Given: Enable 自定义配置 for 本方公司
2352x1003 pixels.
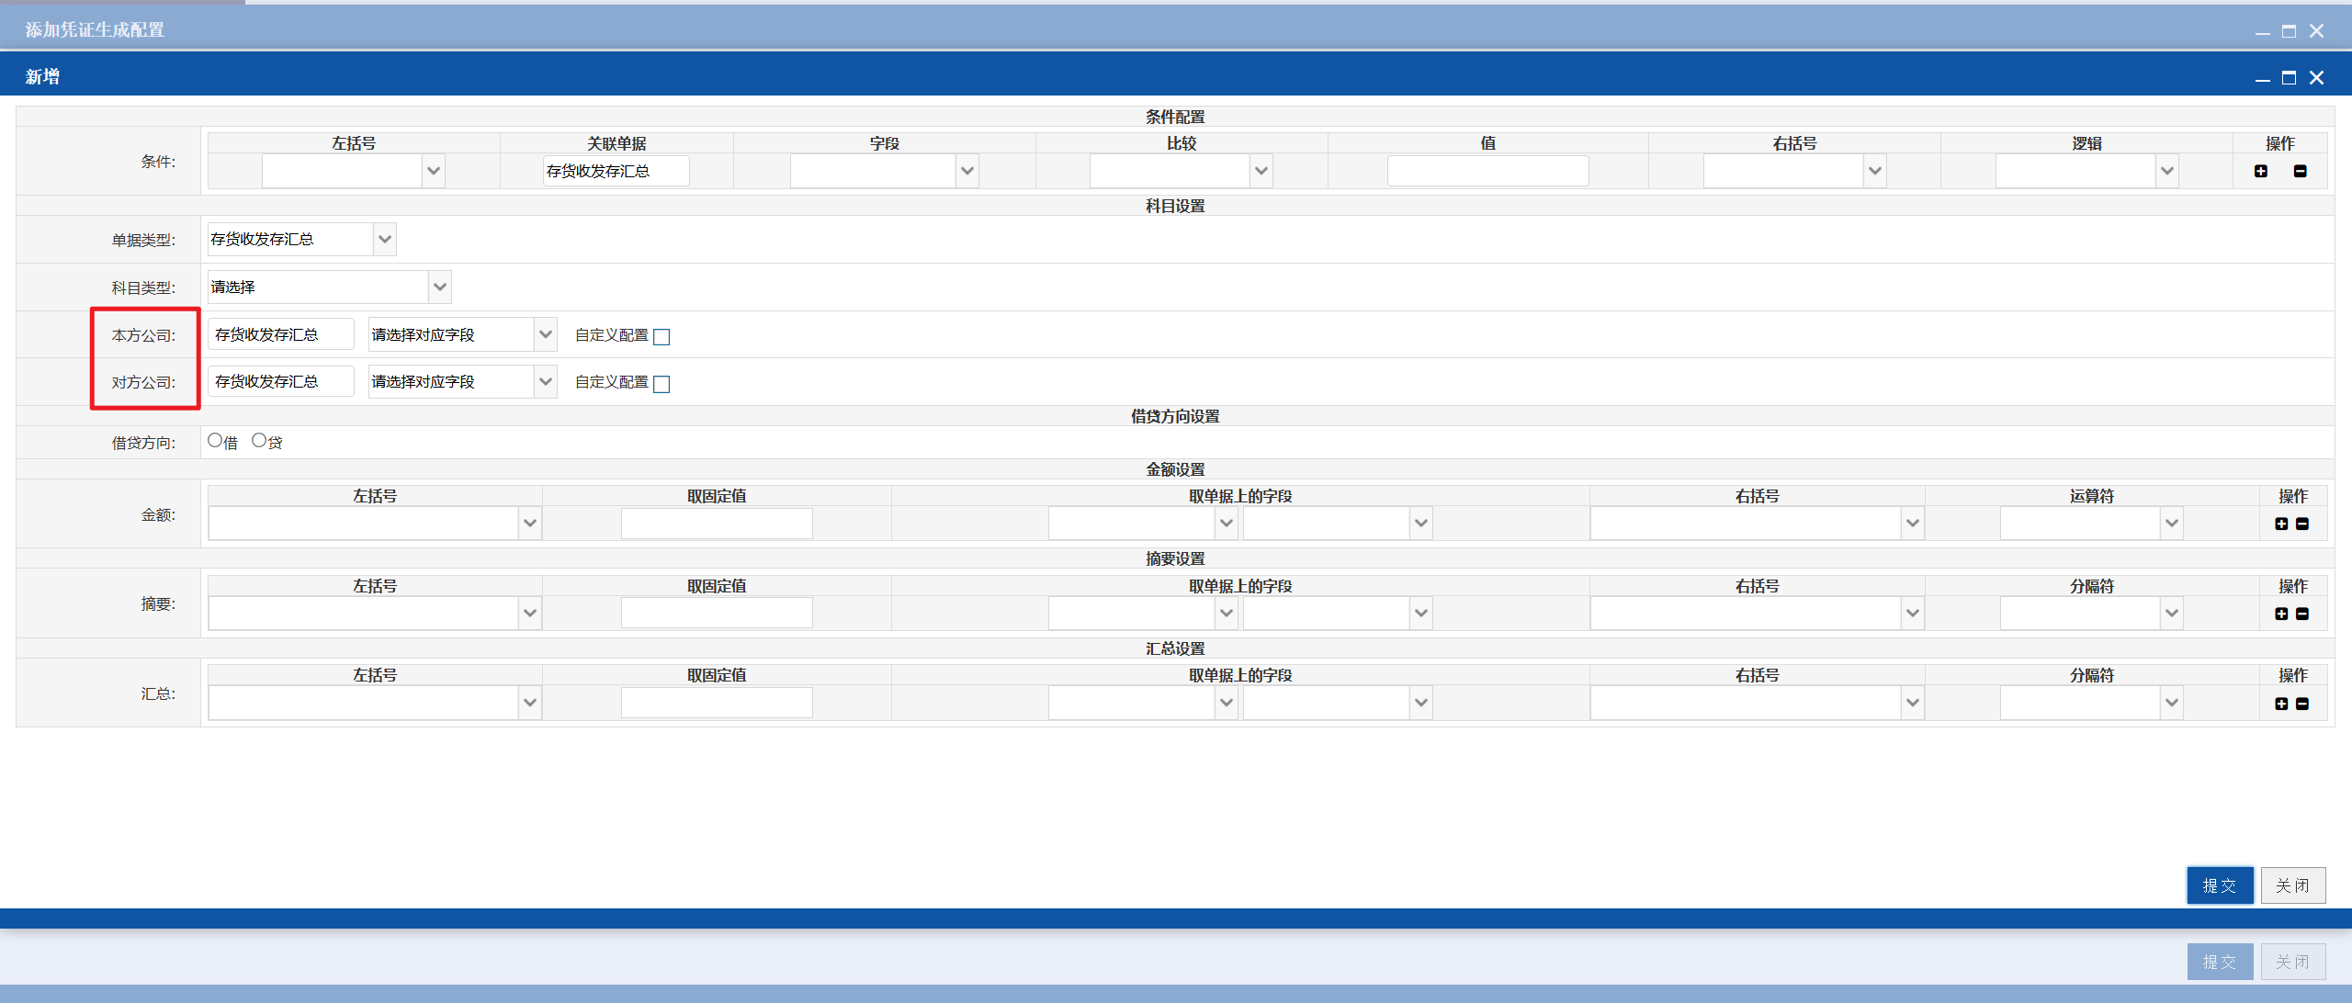Looking at the screenshot, I should 661,337.
